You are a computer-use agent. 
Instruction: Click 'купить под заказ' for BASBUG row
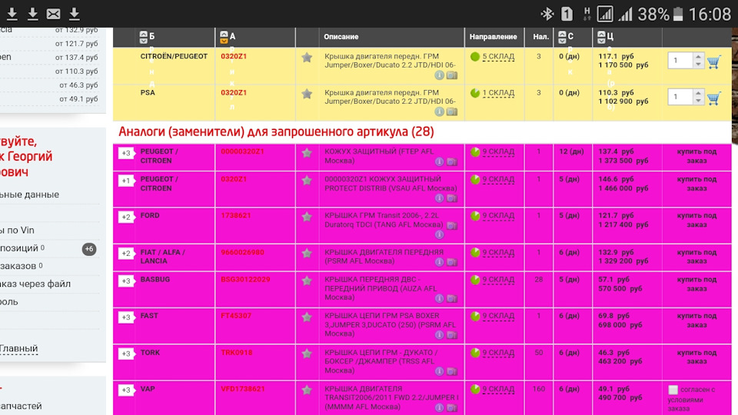point(696,284)
